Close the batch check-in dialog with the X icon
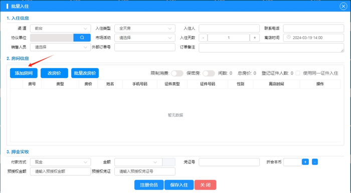 343,7
